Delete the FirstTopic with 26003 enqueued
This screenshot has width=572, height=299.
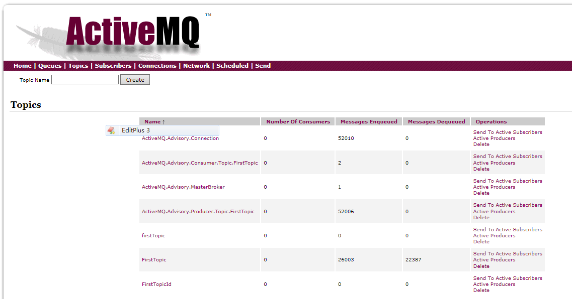pos(481,266)
